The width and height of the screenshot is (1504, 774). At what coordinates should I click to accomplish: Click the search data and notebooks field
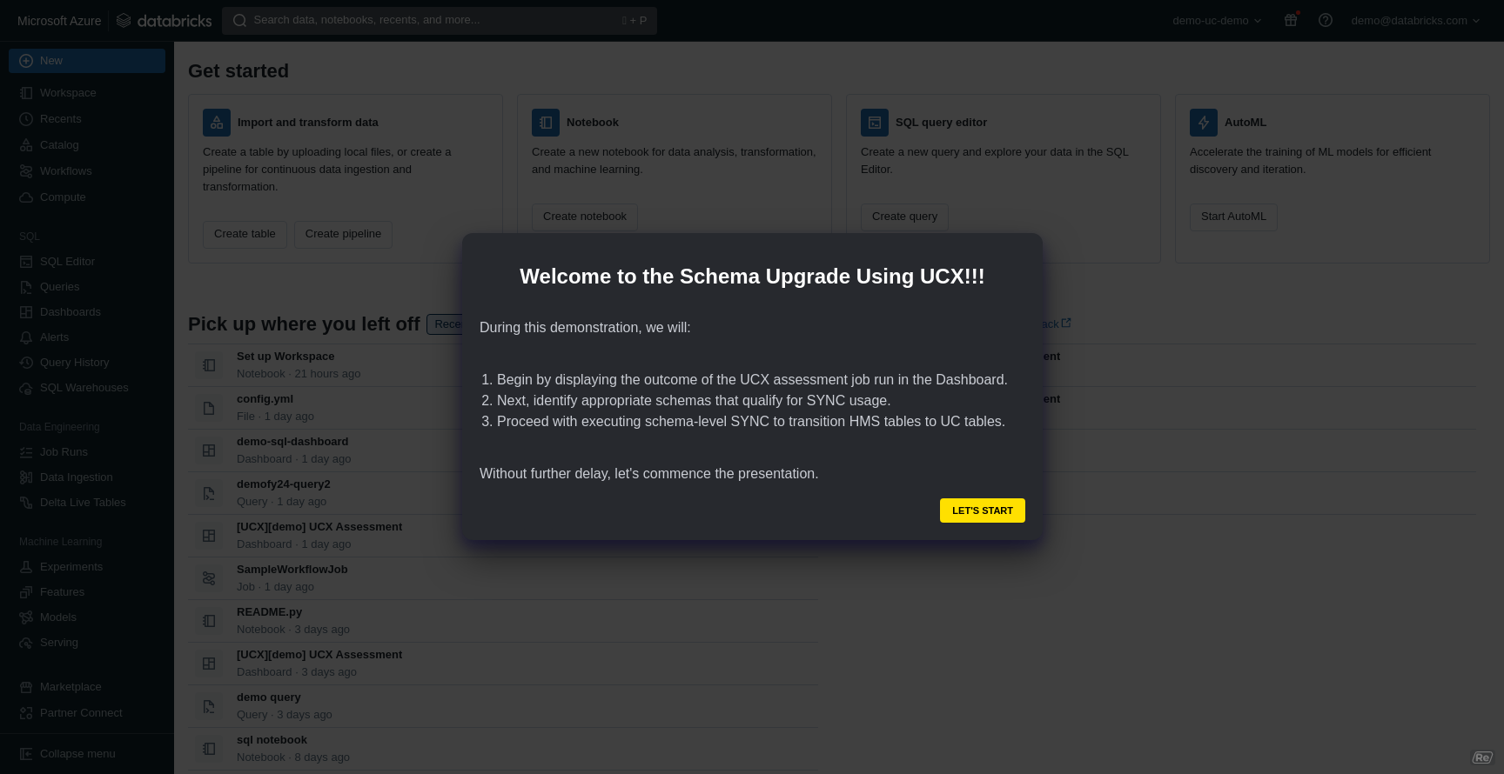click(x=440, y=21)
